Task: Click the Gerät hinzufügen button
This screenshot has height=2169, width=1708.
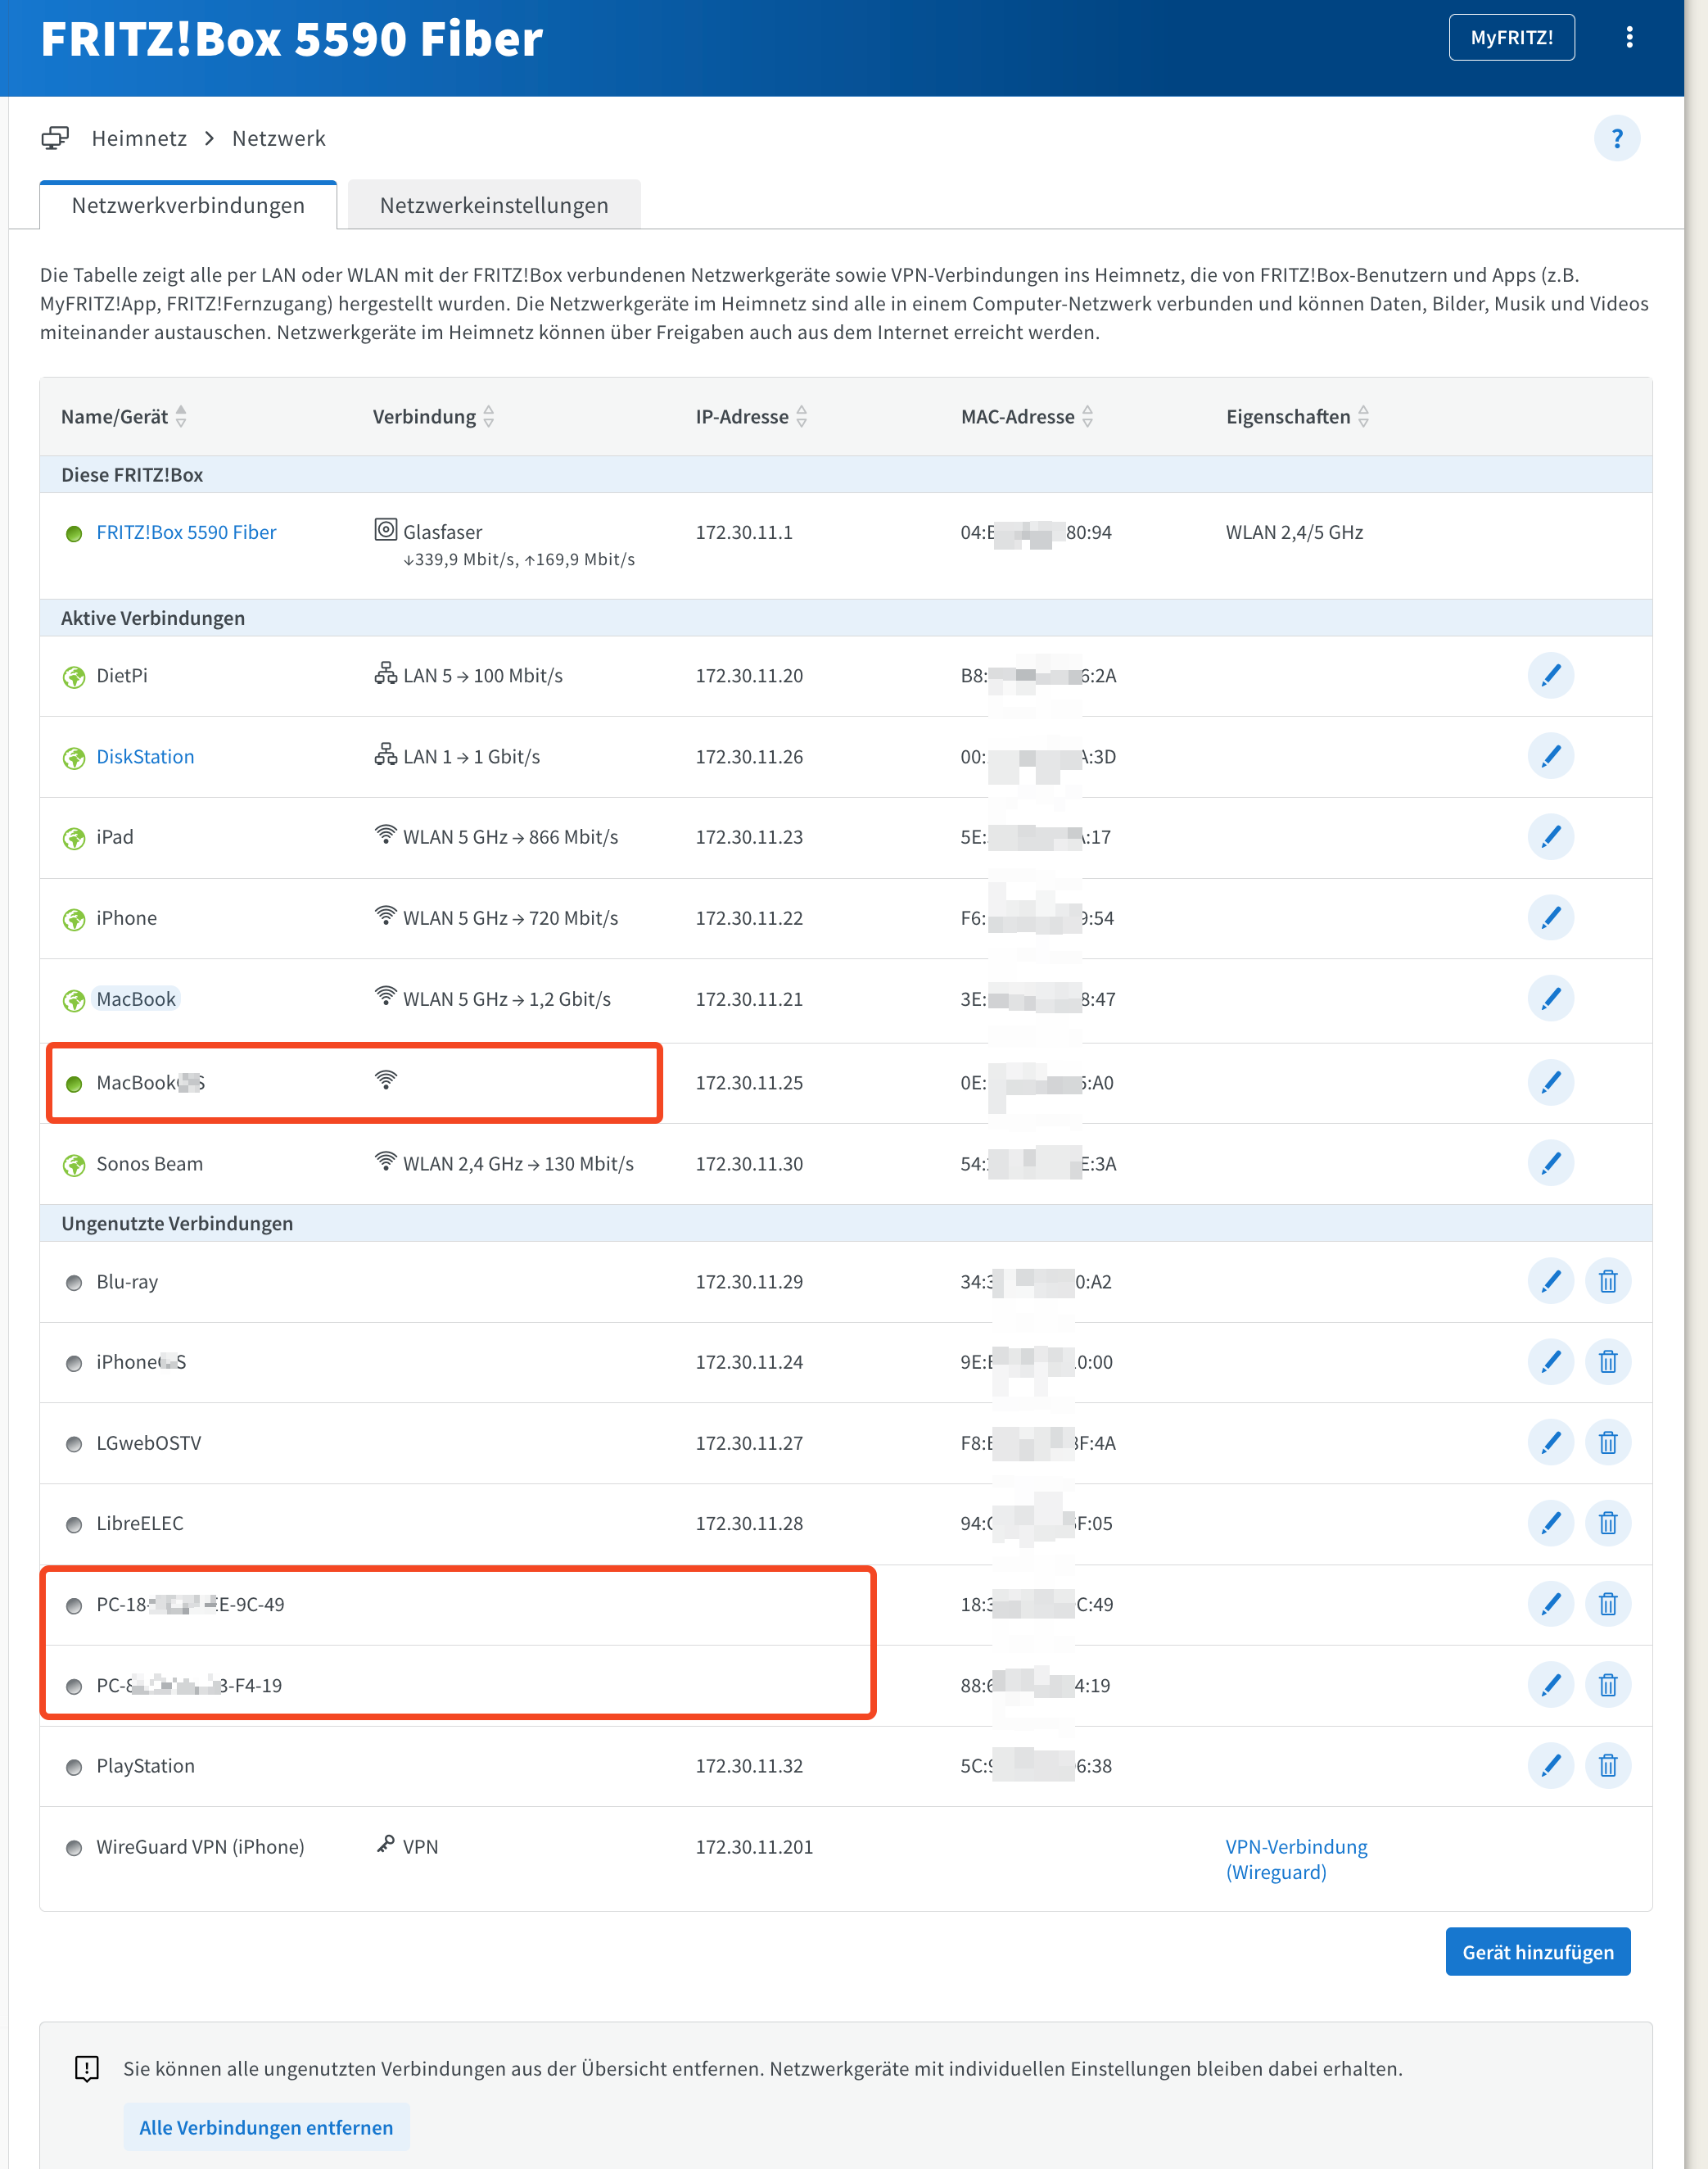Action: (1537, 1952)
